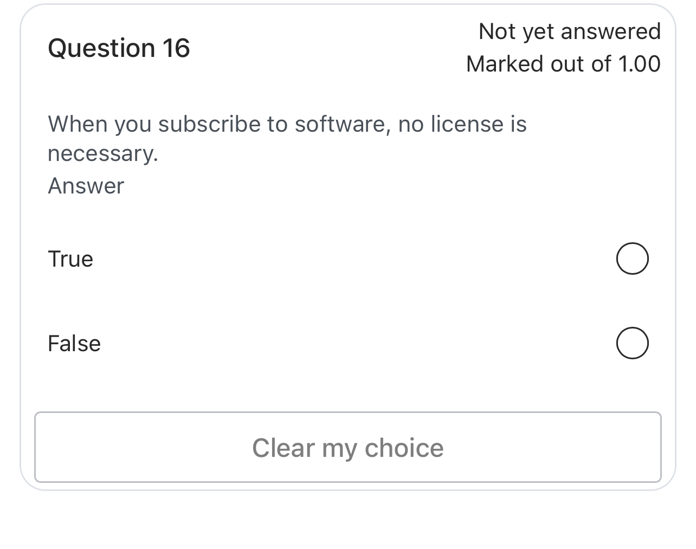Click the True option label

pos(70,259)
